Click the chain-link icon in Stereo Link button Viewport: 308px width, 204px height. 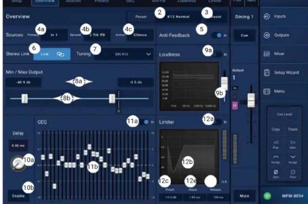(60, 54)
